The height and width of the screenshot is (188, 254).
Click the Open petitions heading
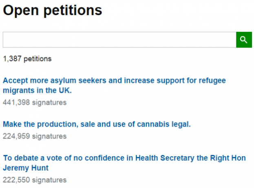[53, 11]
